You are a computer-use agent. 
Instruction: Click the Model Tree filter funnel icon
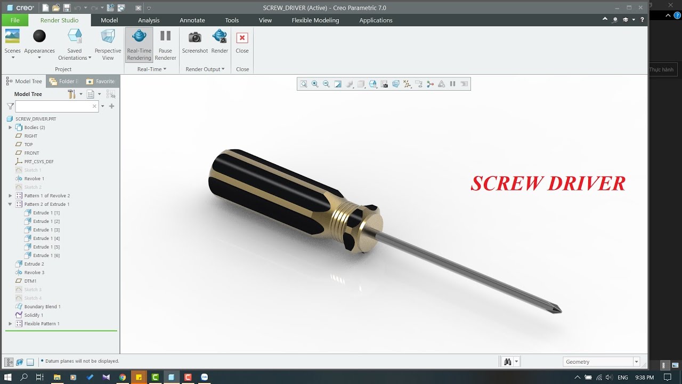tap(10, 106)
